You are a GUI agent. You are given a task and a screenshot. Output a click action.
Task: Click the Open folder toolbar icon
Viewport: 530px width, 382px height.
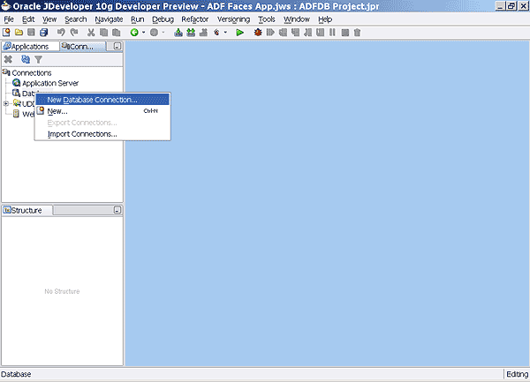(19, 33)
